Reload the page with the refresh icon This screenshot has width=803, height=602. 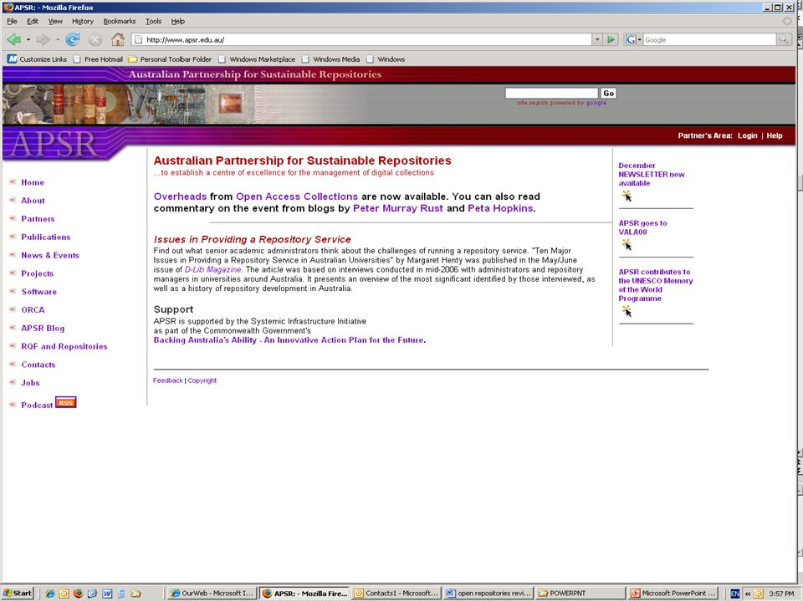tap(73, 39)
